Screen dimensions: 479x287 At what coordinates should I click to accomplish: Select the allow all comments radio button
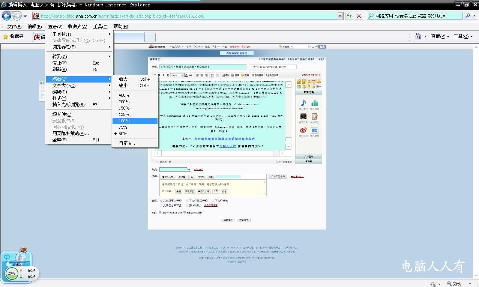[161, 201]
